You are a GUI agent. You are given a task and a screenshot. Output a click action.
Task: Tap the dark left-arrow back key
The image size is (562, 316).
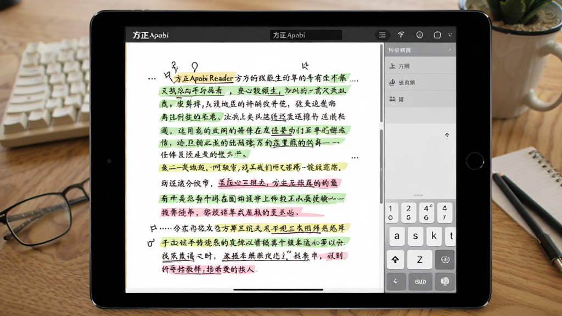(396, 281)
